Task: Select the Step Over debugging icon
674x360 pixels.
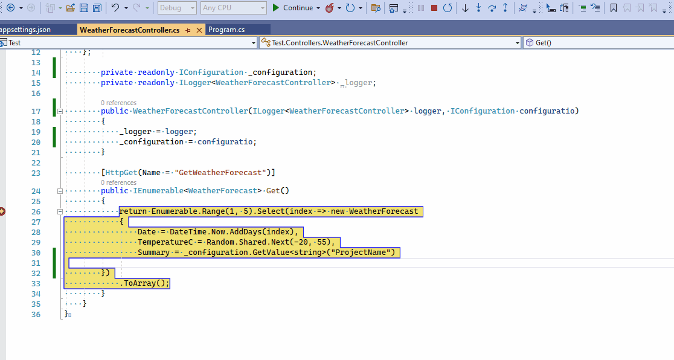Action: (492, 8)
